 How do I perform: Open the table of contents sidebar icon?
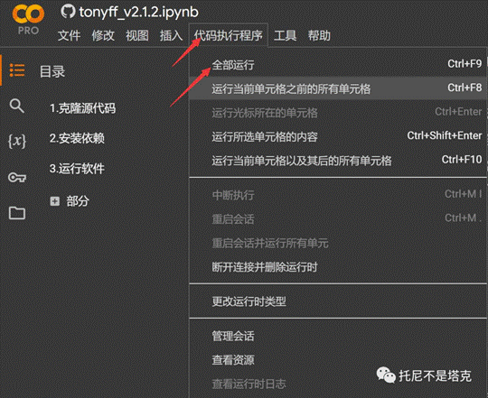click(17, 70)
